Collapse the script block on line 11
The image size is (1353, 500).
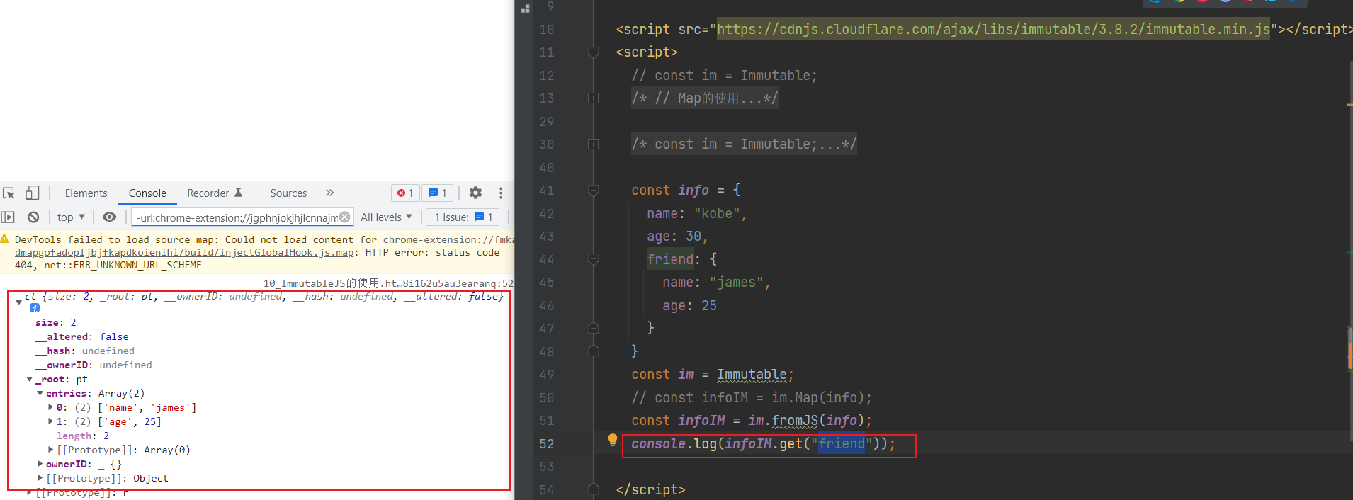tap(594, 52)
